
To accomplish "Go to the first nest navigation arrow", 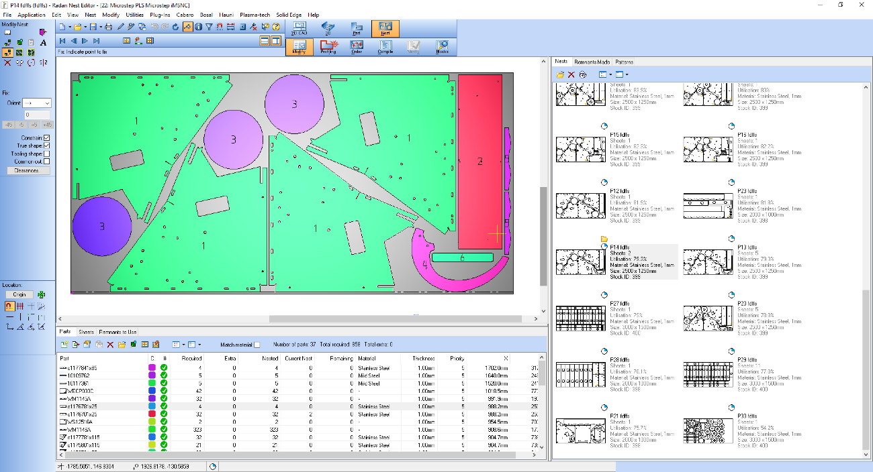I will click(62, 41).
